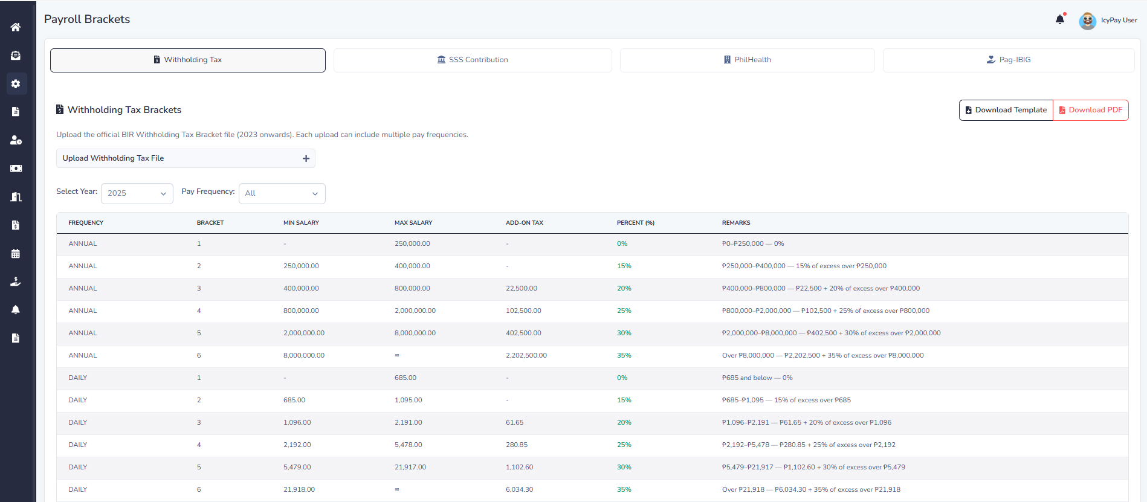Click the PERCENT (%) column header
Viewport: 1147px width, 502px height.
pyautogui.click(x=636, y=223)
